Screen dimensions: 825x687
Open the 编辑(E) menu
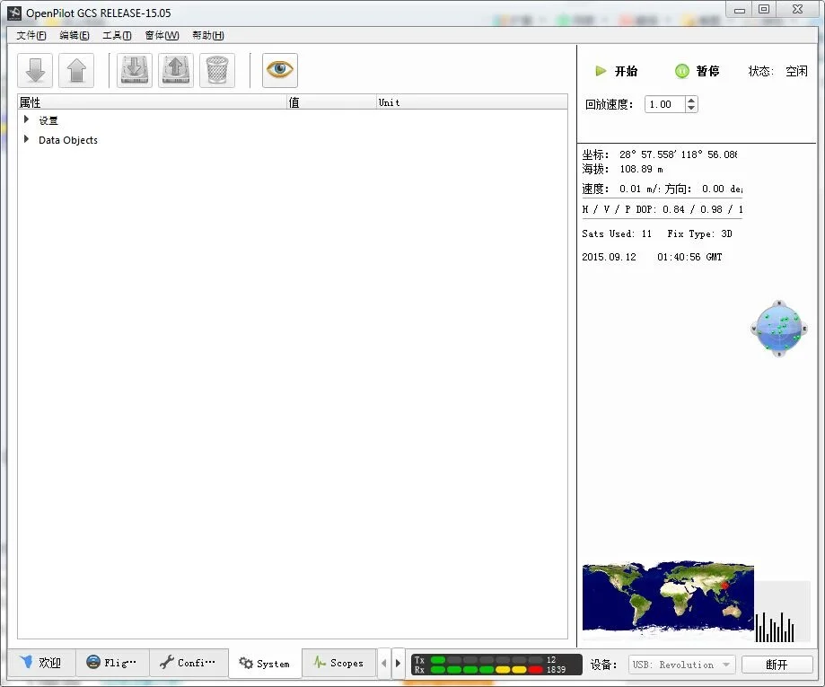75,35
